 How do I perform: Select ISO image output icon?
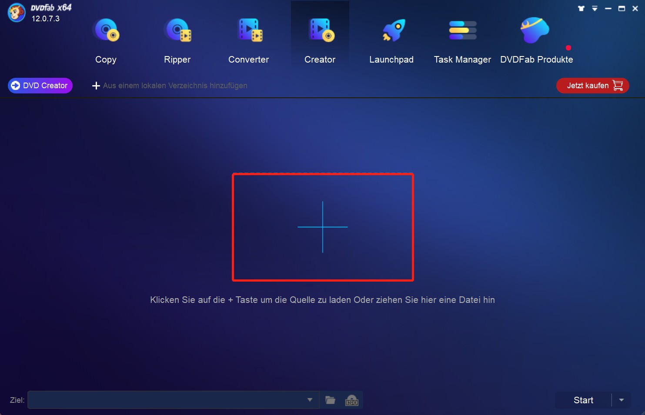tap(351, 400)
